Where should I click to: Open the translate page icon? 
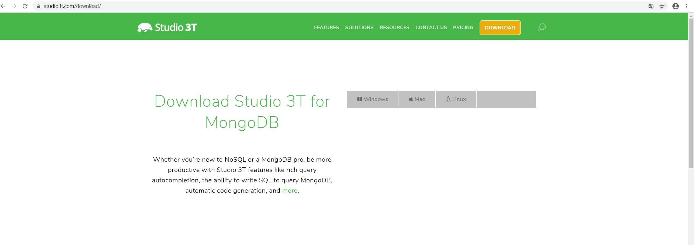[651, 6]
